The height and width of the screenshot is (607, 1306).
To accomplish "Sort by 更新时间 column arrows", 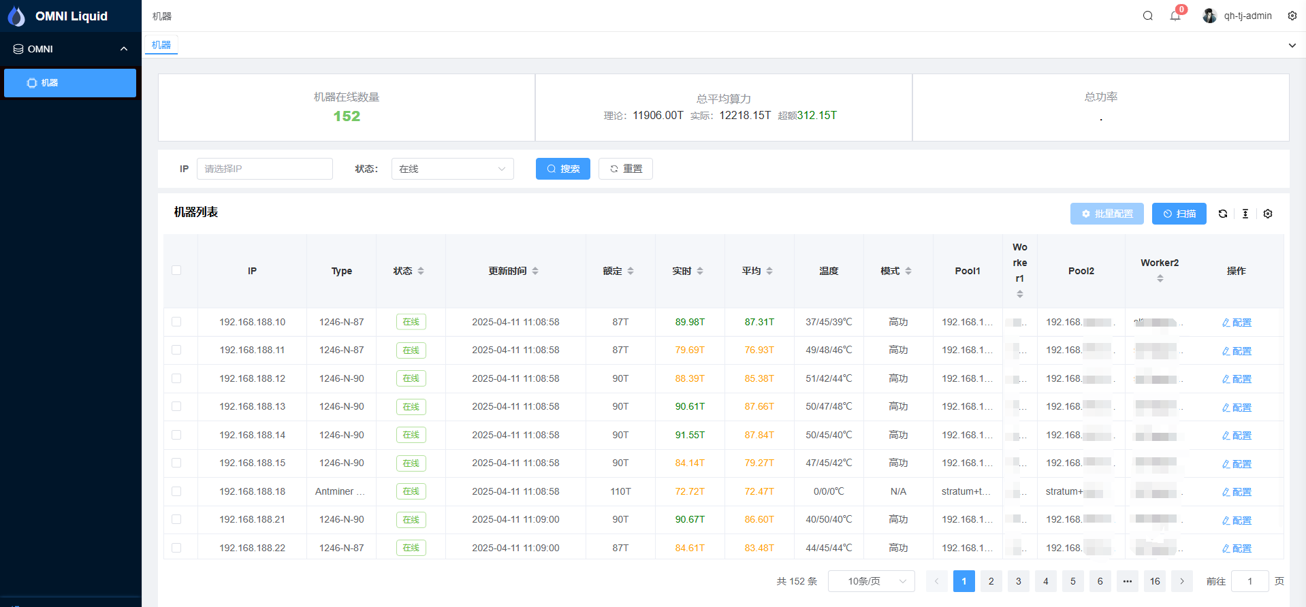I will pyautogui.click(x=535, y=271).
